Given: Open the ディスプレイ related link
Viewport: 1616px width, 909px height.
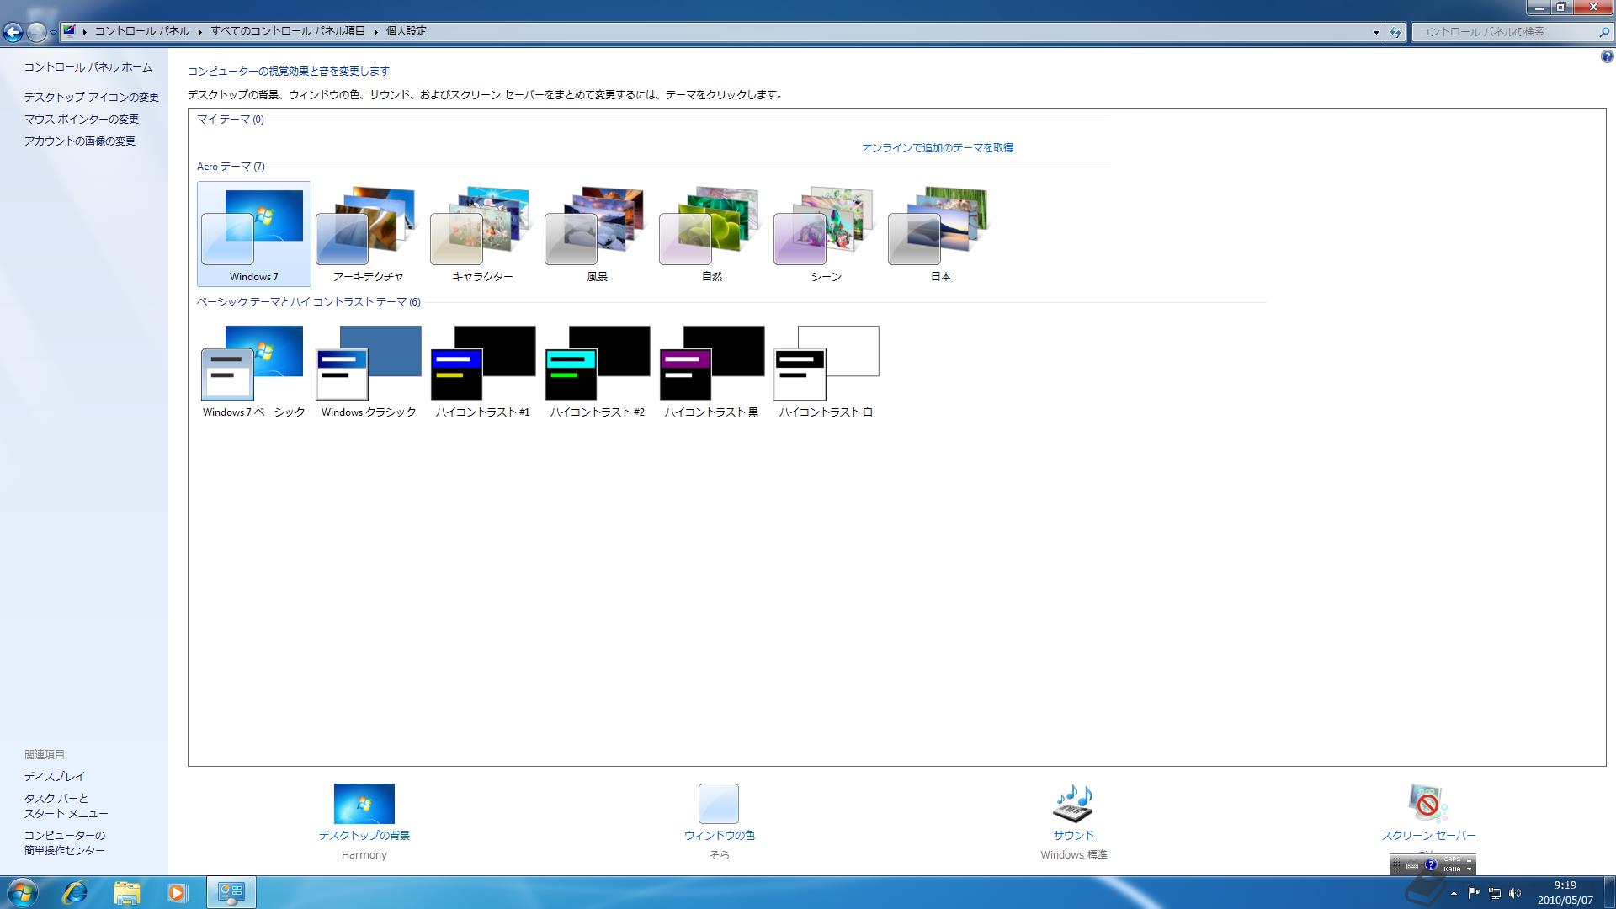Looking at the screenshot, I should point(54,777).
